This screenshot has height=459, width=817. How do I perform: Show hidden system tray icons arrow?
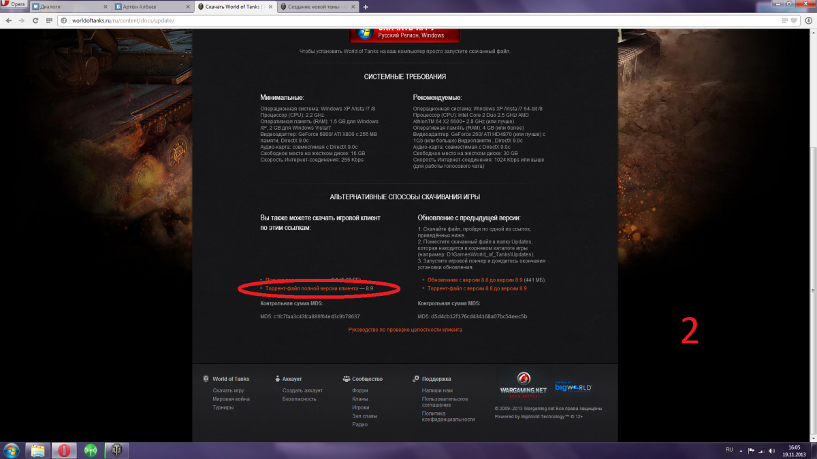point(741,450)
